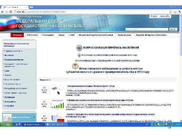Open the Госзакупки menu item
Image resolution: width=182 pixels, height=136 pixels.
click(48, 35)
